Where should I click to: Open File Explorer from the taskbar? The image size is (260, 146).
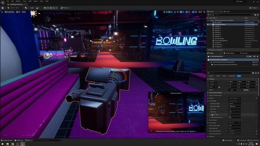[7, 144]
